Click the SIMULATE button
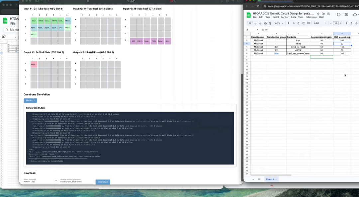Screen dimensions: 359x197 (x=30, y=100)
